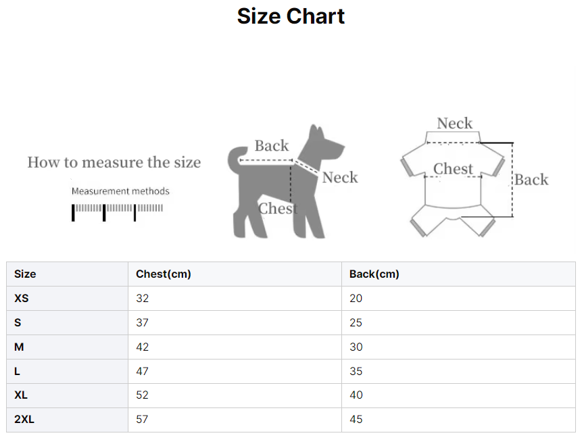Click the Chest label on the dog silhouette

click(277, 209)
